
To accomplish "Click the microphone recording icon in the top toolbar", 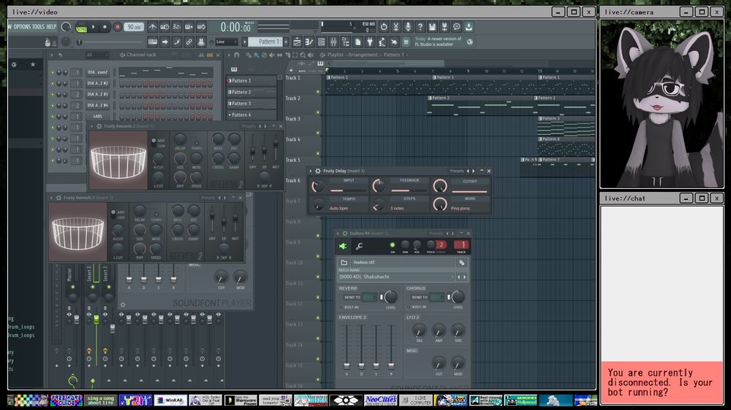I will (408, 27).
